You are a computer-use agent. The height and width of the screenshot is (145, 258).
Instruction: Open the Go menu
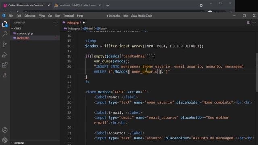tap(50, 16)
